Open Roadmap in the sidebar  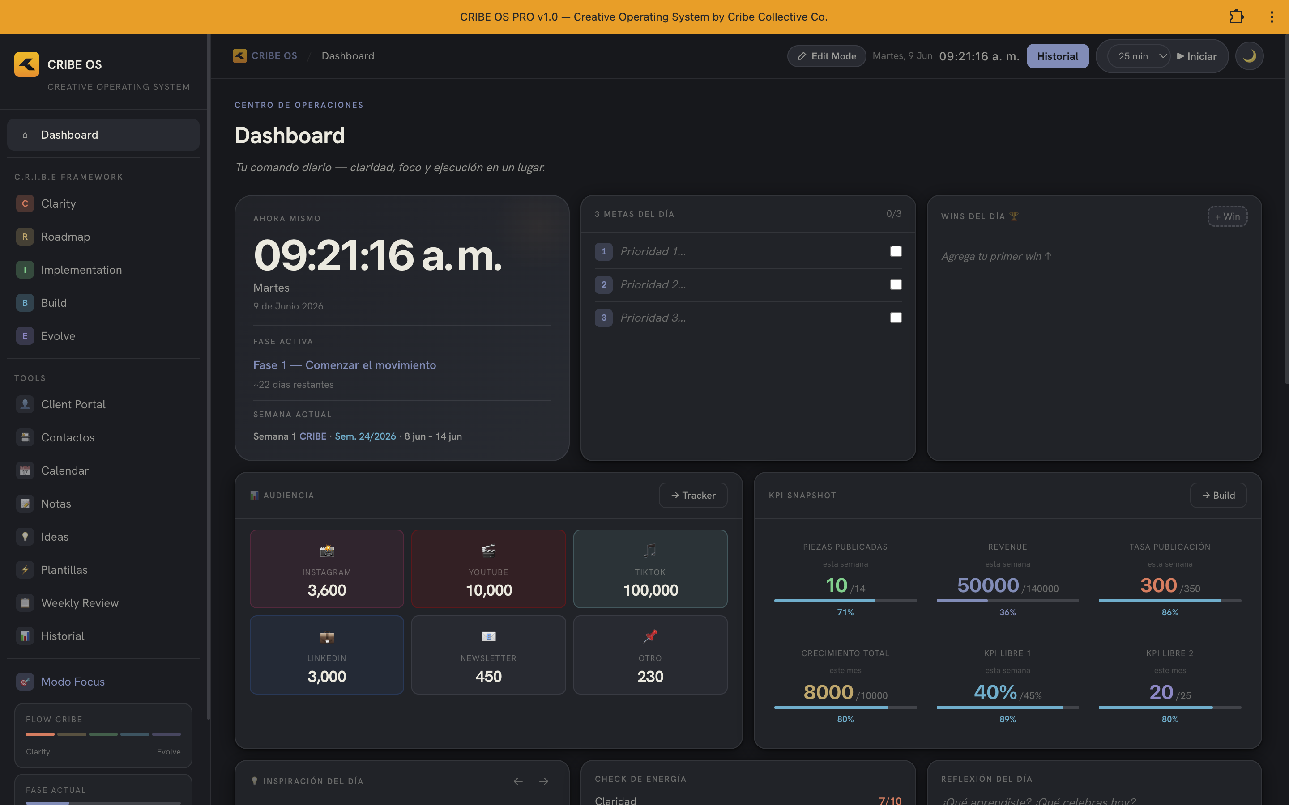[103, 237]
